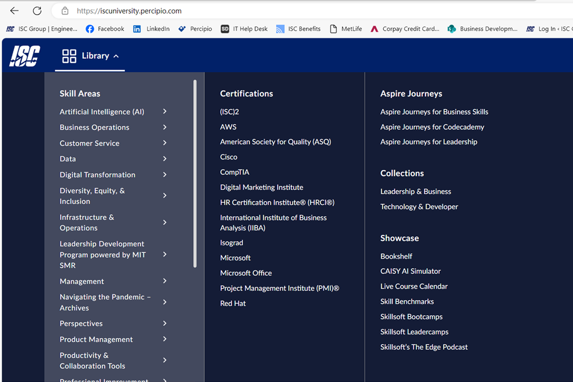This screenshot has height=382, width=573.
Task: Click the site lock icon in address bar
Action: pyautogui.click(x=65, y=11)
